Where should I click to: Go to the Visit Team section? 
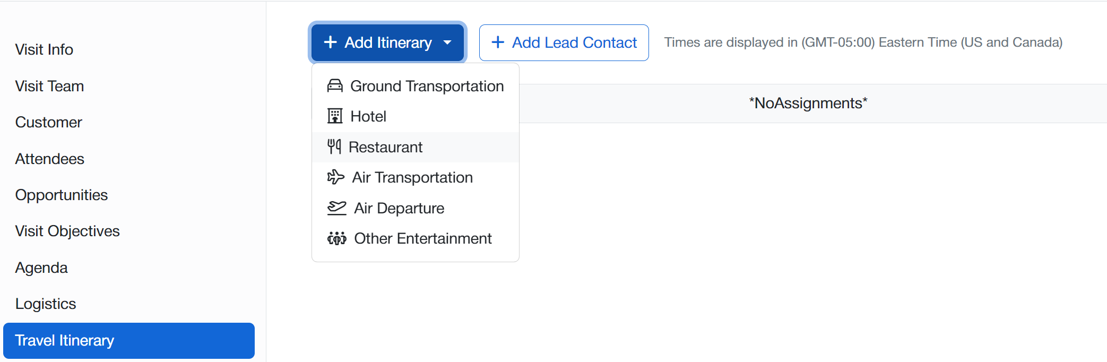coord(49,86)
